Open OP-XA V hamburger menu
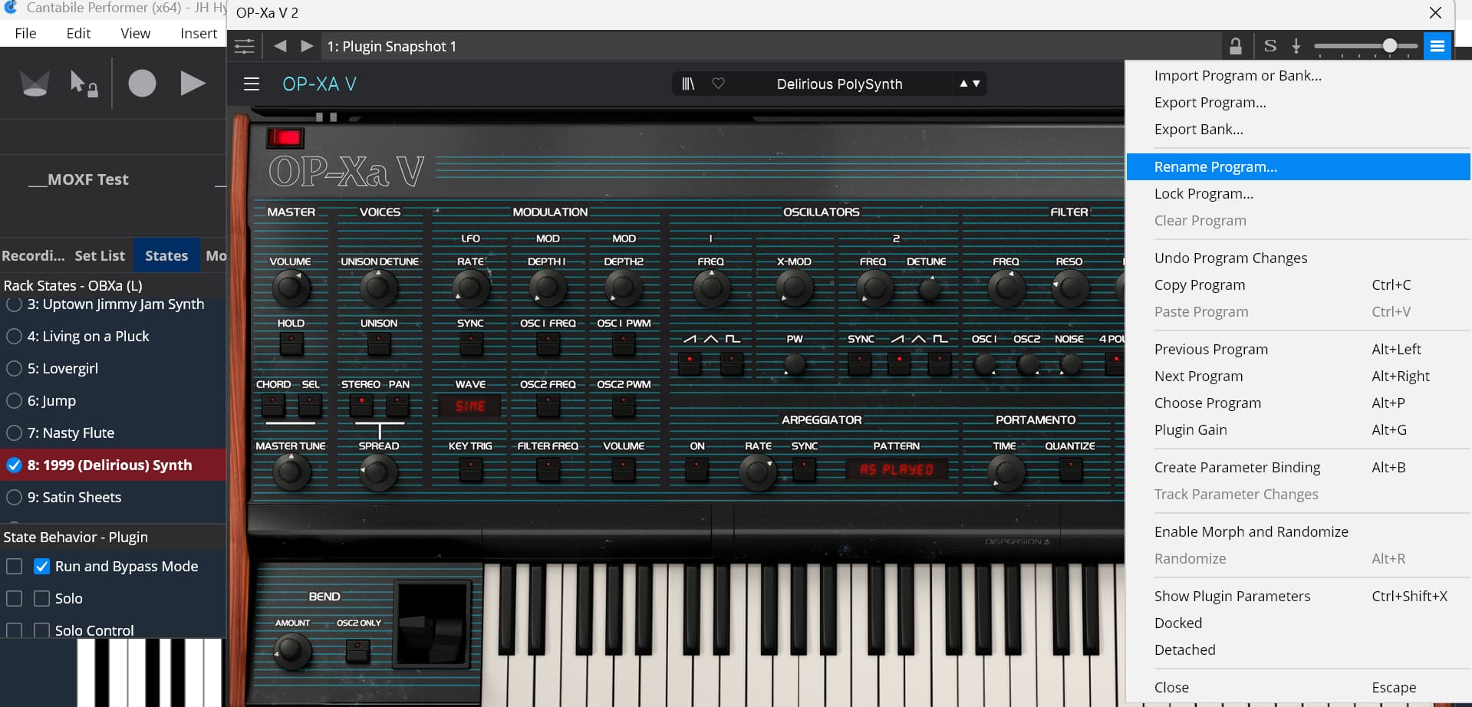 pos(252,84)
